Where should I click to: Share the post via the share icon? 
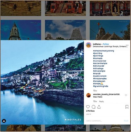point(99,107)
